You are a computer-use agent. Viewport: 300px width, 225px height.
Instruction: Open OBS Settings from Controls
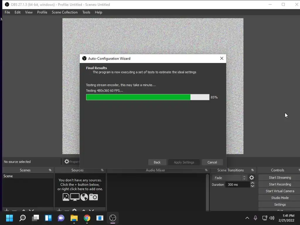tap(280, 204)
